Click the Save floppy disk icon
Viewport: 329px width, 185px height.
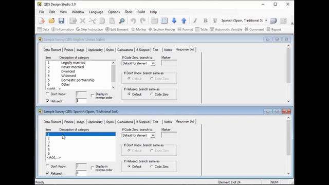(x=61, y=21)
